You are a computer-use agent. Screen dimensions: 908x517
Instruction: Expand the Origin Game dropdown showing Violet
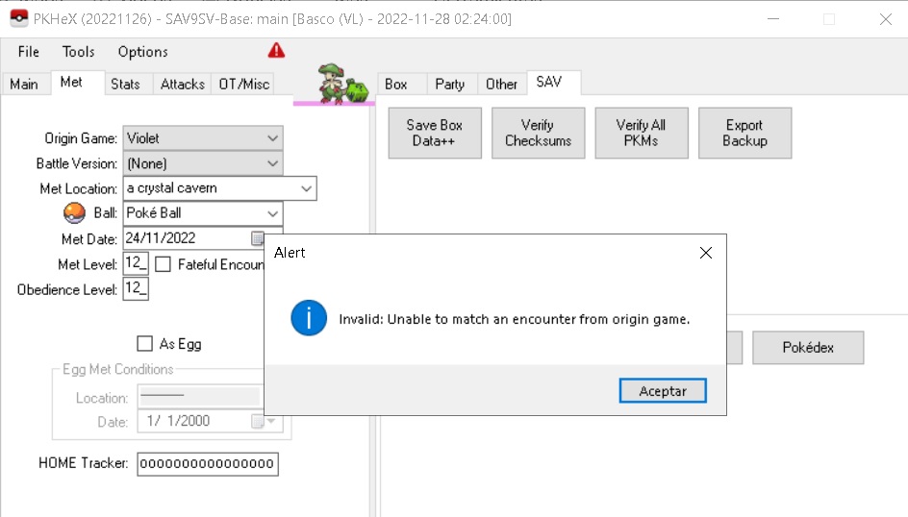coord(203,138)
